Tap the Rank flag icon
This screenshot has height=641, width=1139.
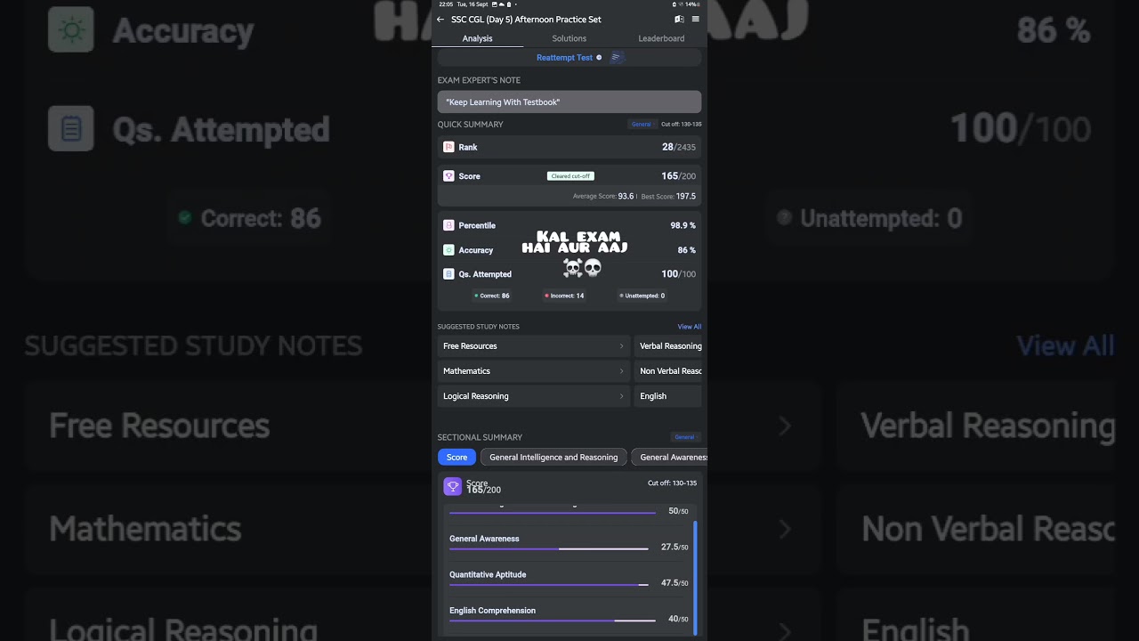click(448, 147)
